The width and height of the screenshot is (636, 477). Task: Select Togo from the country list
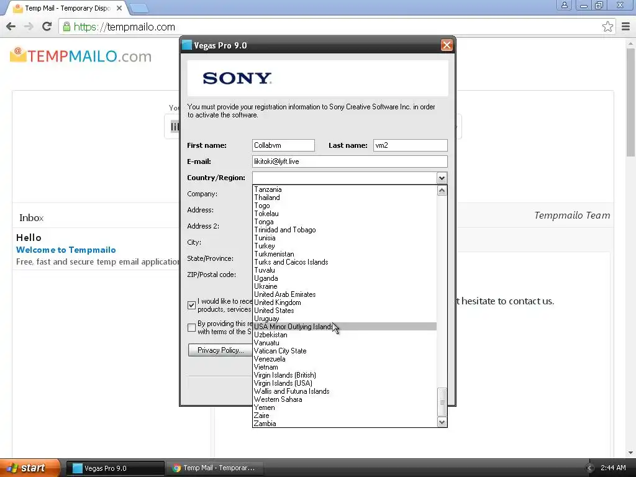344,206
